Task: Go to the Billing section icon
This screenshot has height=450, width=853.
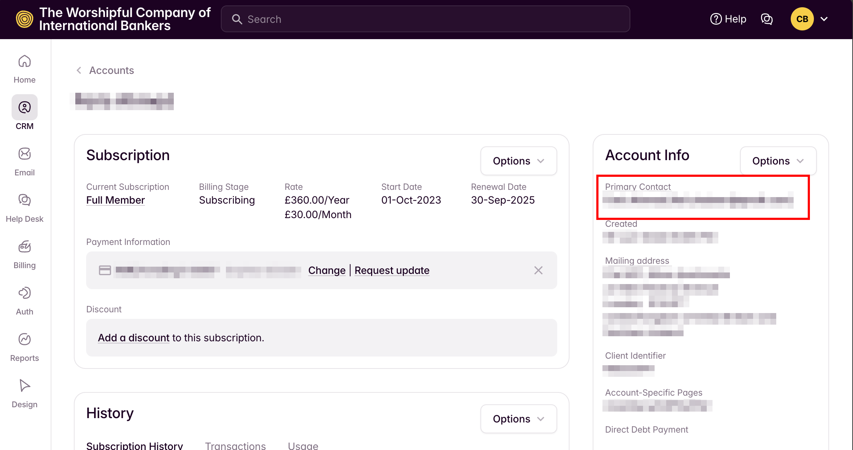Action: tap(25, 247)
